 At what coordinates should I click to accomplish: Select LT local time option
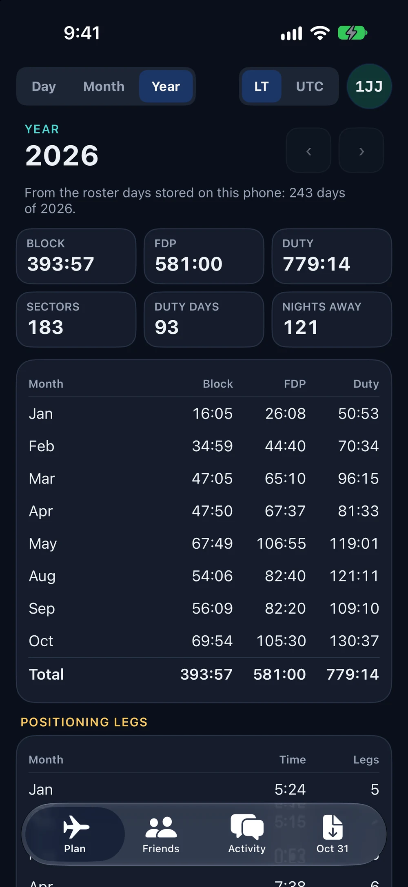pos(262,86)
